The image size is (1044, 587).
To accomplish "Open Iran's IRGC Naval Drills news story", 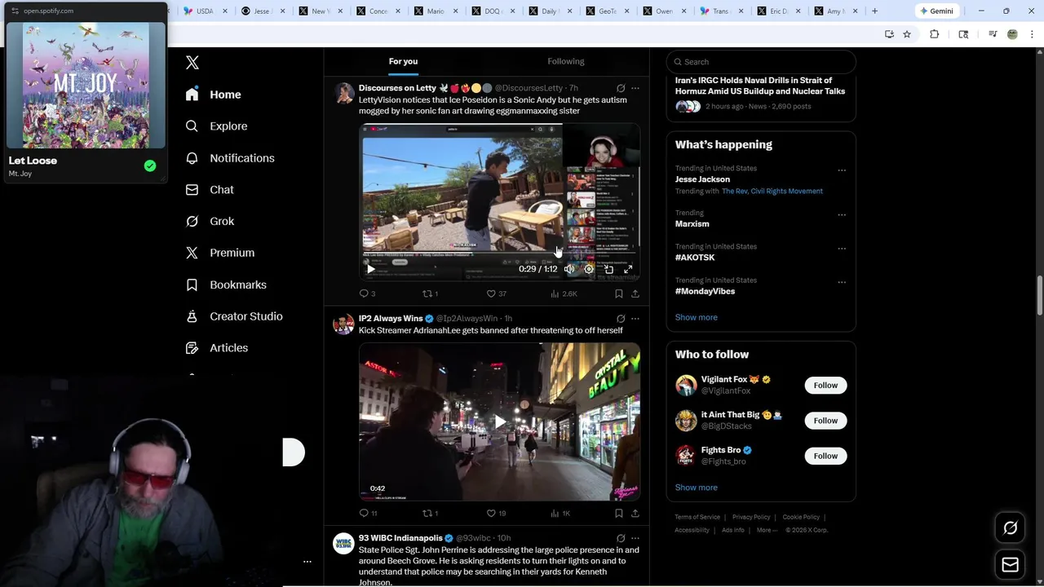I will point(760,86).
